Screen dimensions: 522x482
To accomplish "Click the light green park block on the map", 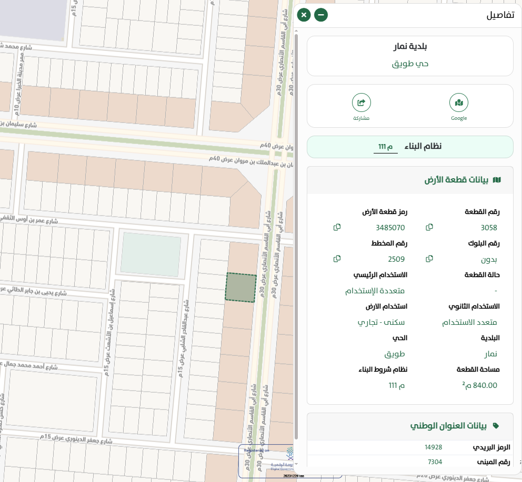I will click(150, 253).
